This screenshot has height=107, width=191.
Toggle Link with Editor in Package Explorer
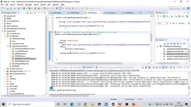(30, 13)
